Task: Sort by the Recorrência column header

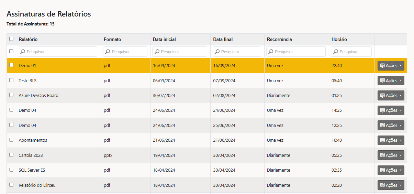Action: pyautogui.click(x=279, y=39)
